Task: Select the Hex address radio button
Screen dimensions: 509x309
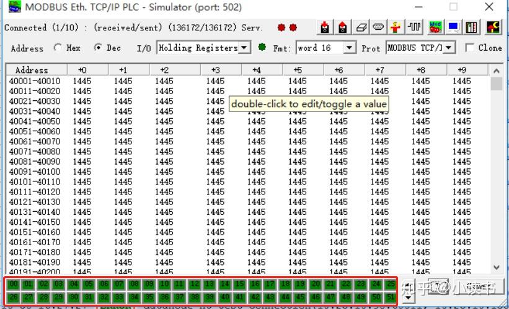Action: point(58,48)
